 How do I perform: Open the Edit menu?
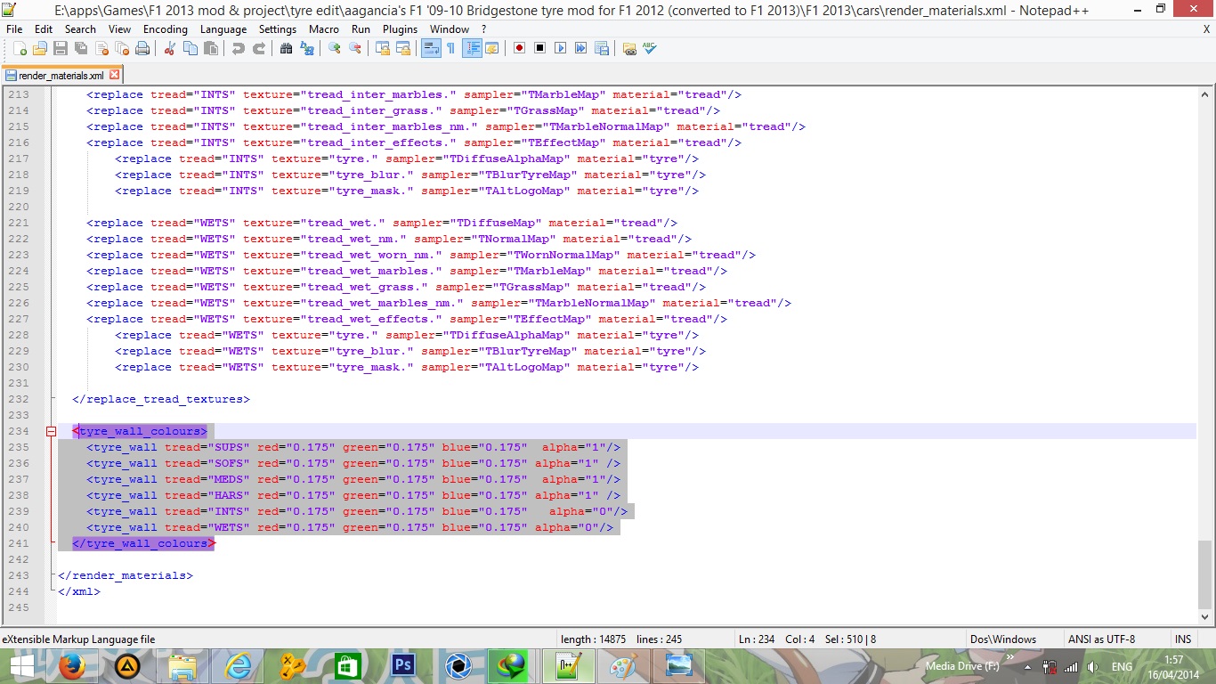pyautogui.click(x=44, y=28)
